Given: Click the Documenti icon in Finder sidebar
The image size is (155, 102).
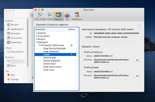Looking at the screenshot, I should (x=8, y=38).
